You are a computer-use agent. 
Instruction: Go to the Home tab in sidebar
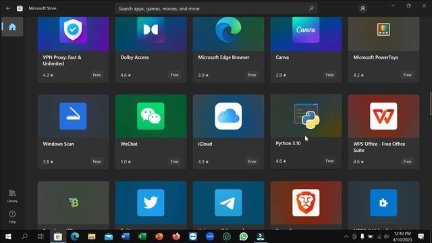click(x=12, y=27)
